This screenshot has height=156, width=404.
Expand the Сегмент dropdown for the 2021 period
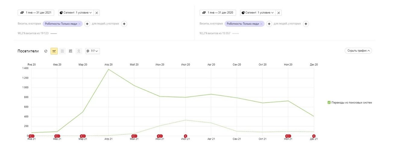pyautogui.click(x=76, y=13)
